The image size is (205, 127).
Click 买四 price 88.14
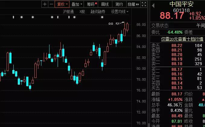(177, 83)
